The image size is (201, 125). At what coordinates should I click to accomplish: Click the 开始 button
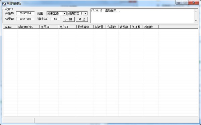coord(69,19)
